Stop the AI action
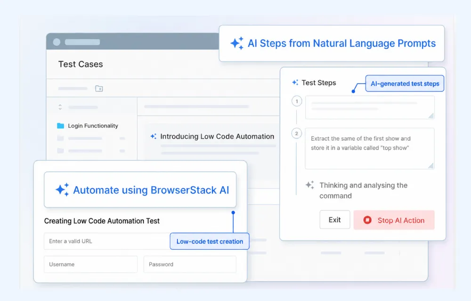The height and width of the screenshot is (301, 471). point(394,220)
